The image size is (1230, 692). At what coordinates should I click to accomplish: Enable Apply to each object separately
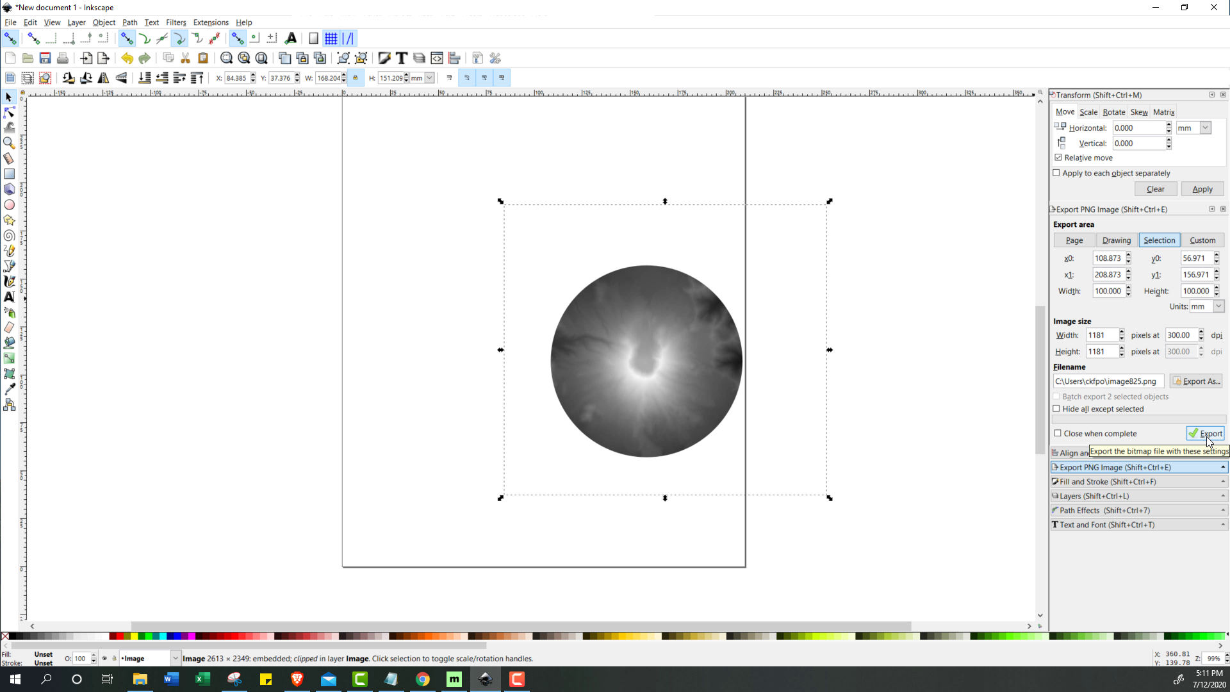(x=1056, y=173)
